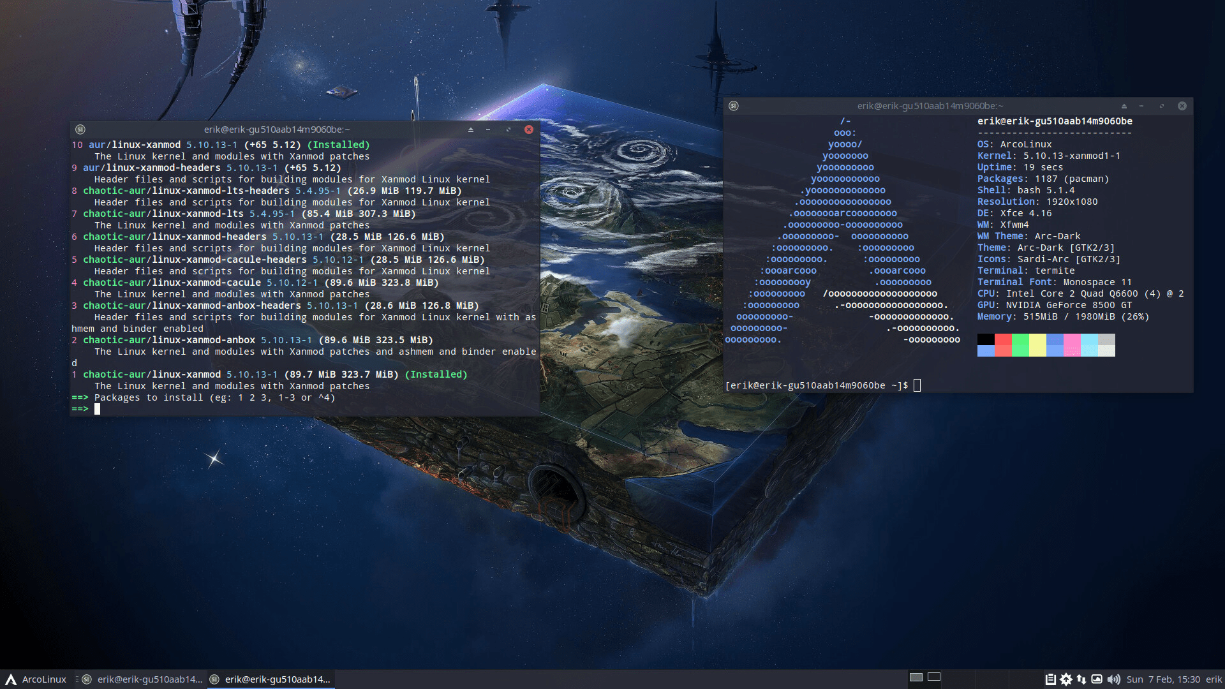Click entry 10 aur/linux-xanmod

[221, 145]
